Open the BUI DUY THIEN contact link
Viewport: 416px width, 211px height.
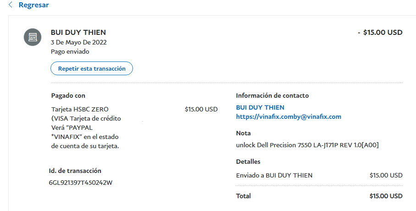pyautogui.click(x=260, y=107)
